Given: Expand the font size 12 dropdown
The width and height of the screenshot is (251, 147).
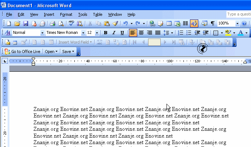Looking at the screenshot, I should point(97,33).
